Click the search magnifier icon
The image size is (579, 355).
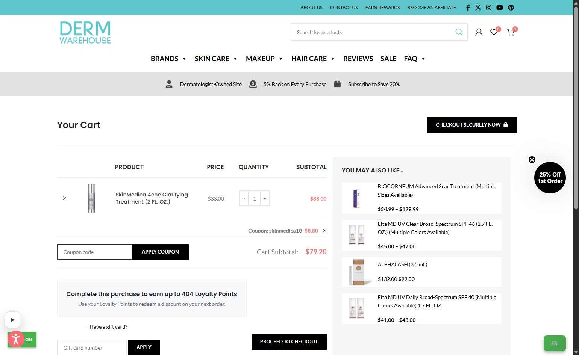pos(459,32)
